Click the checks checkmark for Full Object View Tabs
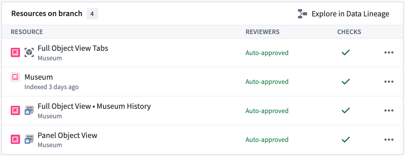Viewport: 405px width, 156px height. [x=346, y=52]
